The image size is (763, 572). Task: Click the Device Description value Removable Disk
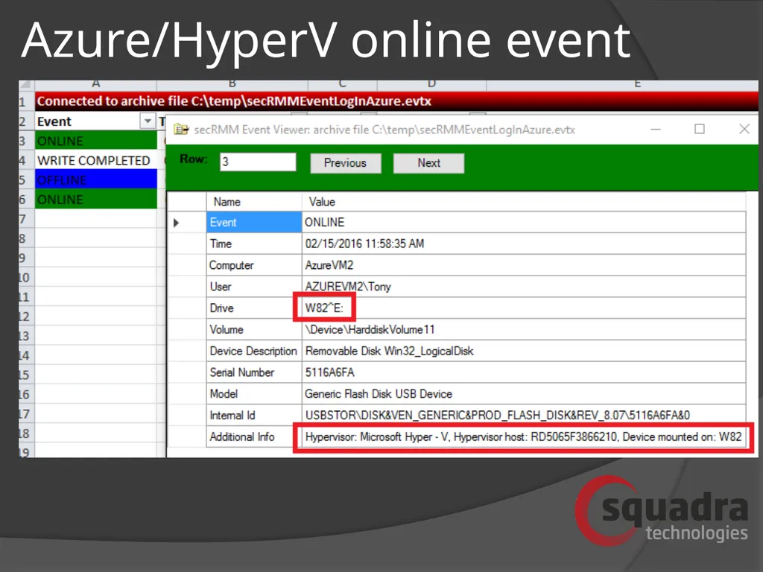(524, 351)
